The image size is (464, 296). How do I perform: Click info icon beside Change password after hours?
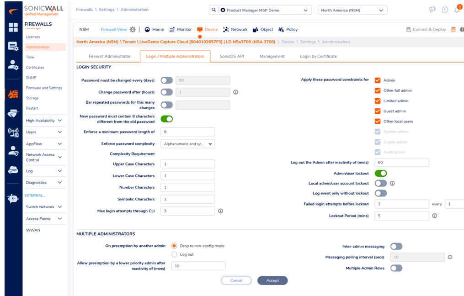(235, 92)
